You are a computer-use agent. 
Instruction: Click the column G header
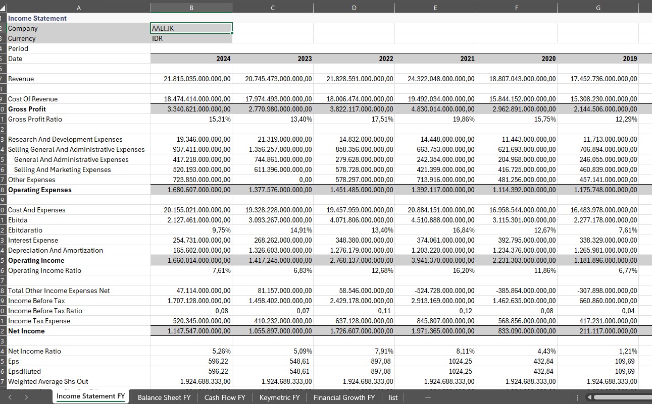pyautogui.click(x=598, y=8)
